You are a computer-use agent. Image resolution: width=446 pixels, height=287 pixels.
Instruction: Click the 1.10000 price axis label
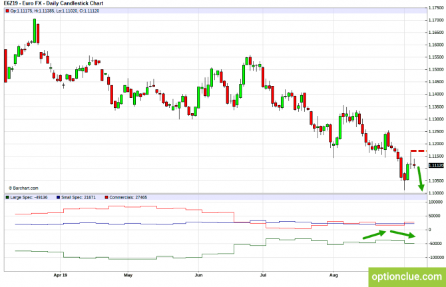click(436, 193)
